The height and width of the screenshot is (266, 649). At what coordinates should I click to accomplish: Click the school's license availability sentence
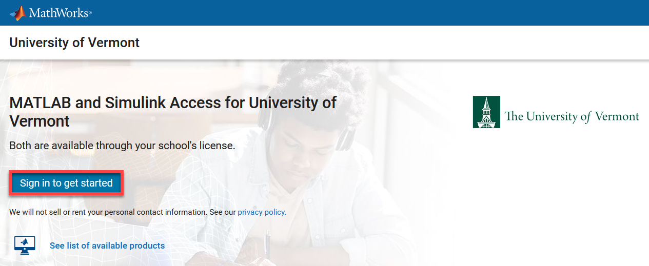pyautogui.click(x=122, y=146)
